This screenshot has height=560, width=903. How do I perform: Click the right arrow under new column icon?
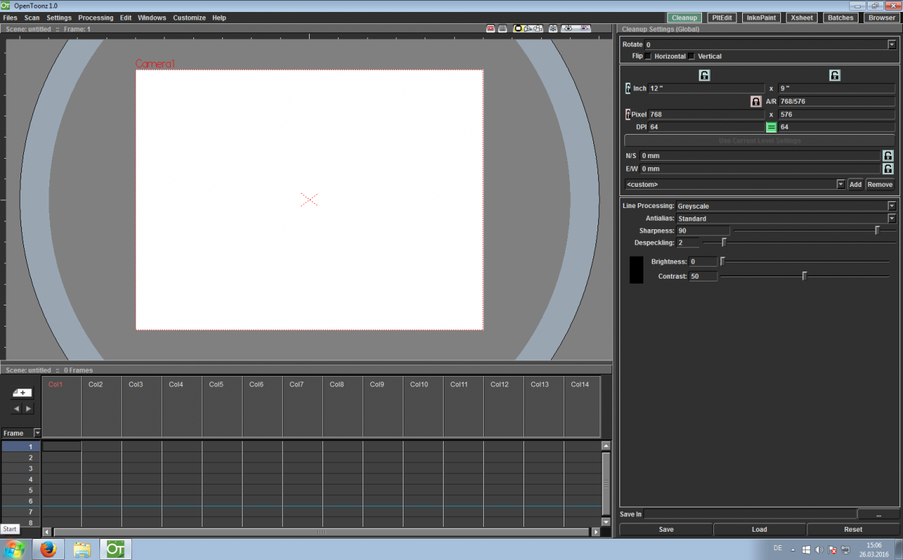[x=28, y=408]
